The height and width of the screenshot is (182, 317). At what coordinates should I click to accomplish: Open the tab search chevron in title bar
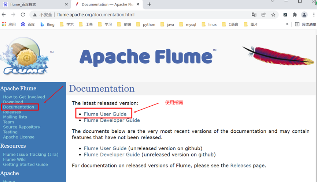(273, 1)
